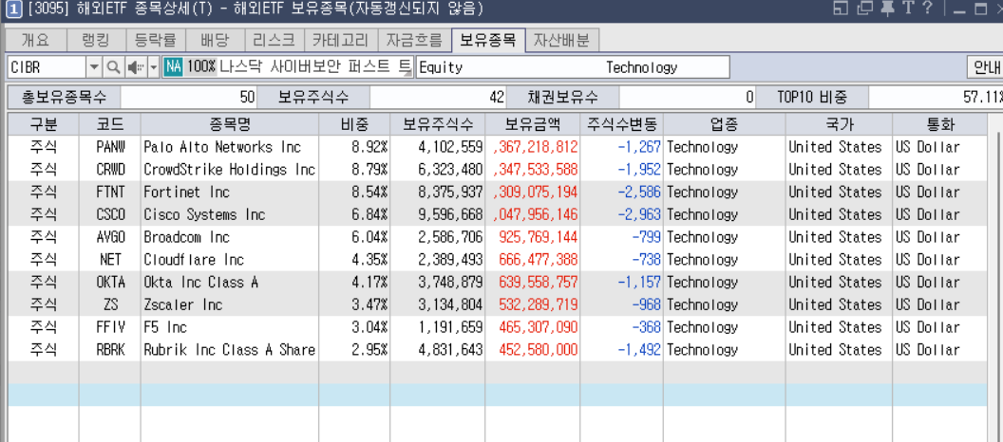Select the OKTA ticker cell
Image resolution: width=1003 pixels, height=442 pixels.
point(111,282)
